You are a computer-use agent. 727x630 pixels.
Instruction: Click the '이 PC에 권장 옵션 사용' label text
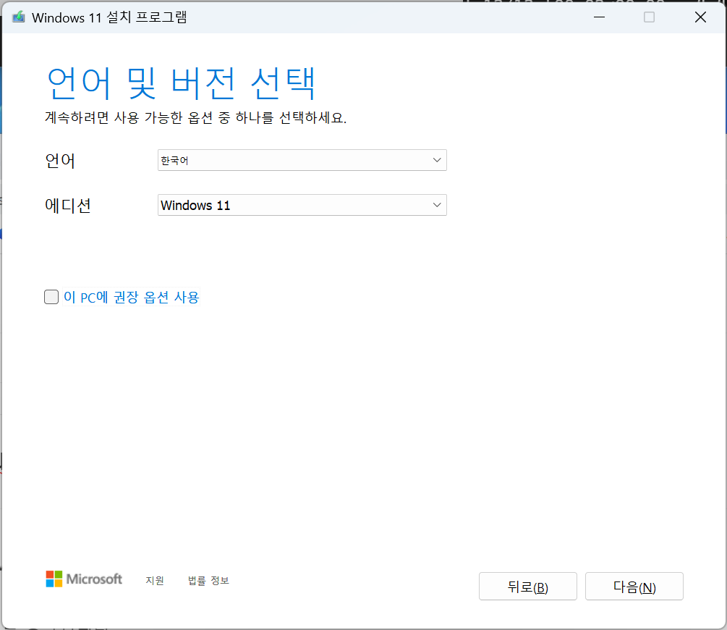click(131, 297)
